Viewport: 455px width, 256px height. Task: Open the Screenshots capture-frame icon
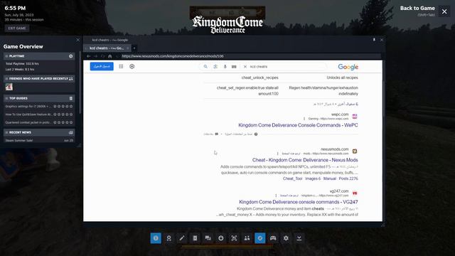(234, 238)
